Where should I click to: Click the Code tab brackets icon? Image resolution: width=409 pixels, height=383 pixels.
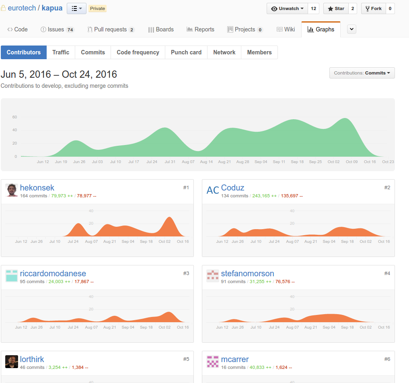[10, 29]
